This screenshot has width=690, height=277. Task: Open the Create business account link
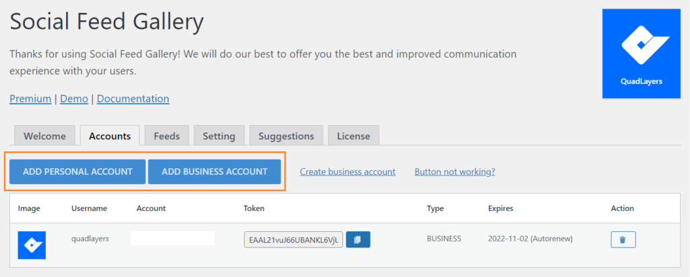tap(348, 171)
